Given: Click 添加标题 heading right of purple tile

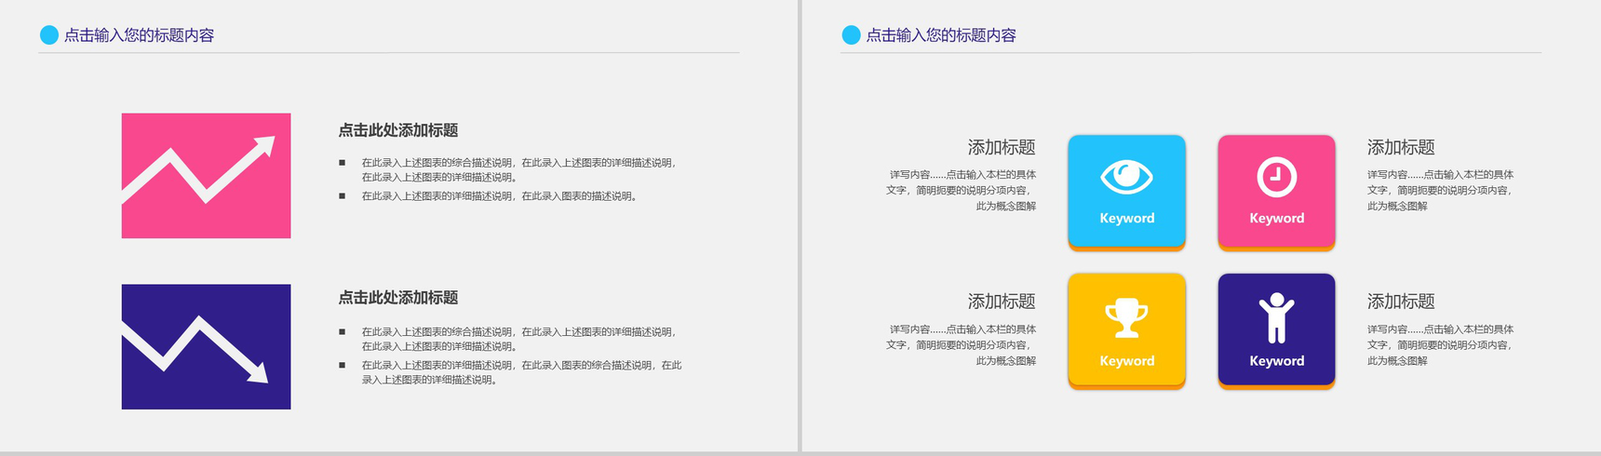Looking at the screenshot, I should pyautogui.click(x=1401, y=302).
